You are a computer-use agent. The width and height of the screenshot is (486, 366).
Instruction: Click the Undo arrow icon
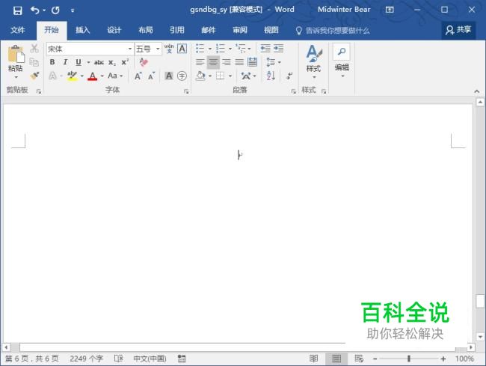coord(34,10)
